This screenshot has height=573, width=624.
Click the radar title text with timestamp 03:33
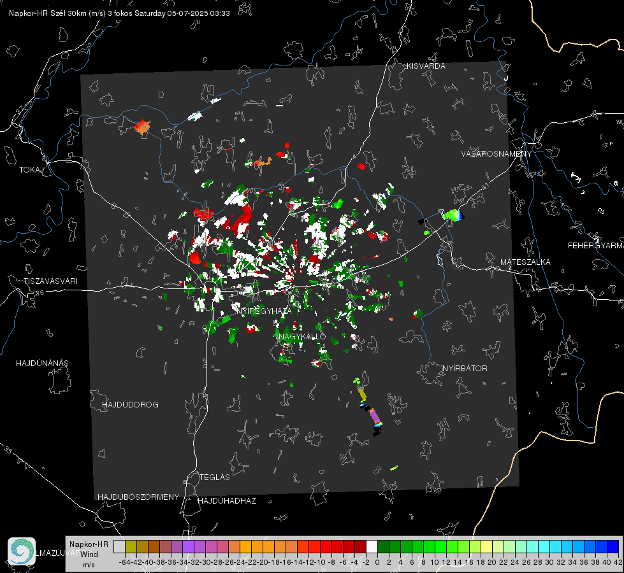[x=119, y=13]
